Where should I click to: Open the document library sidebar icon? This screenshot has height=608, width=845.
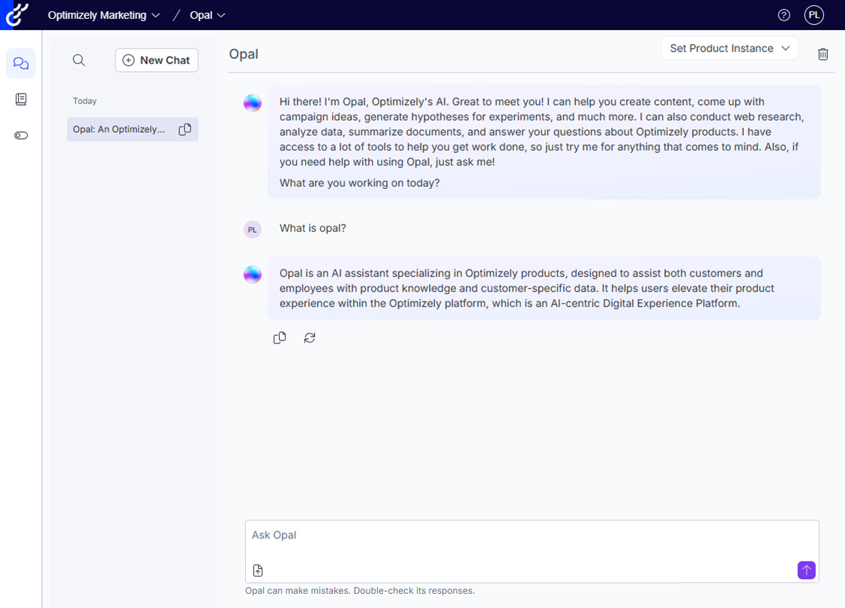click(x=21, y=99)
